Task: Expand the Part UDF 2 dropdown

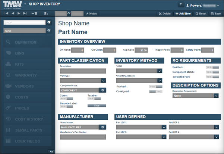Action: 217,127
